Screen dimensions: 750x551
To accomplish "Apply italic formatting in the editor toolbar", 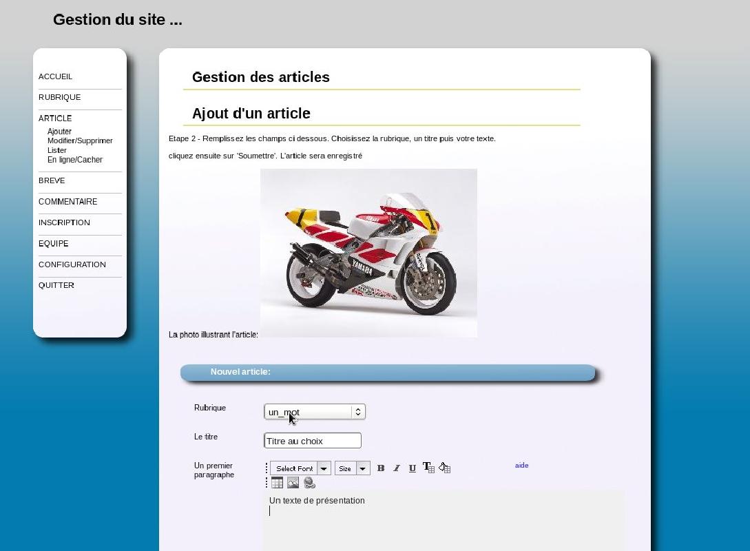I will point(397,468).
